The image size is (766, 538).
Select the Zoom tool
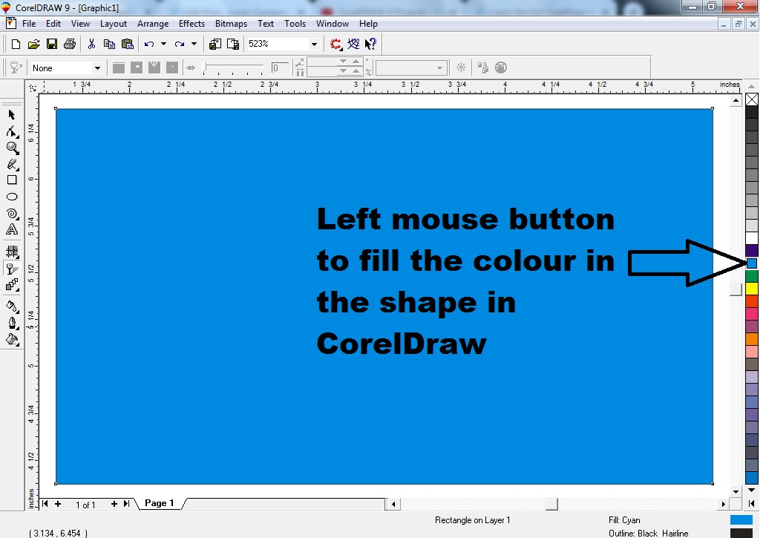[x=12, y=148]
